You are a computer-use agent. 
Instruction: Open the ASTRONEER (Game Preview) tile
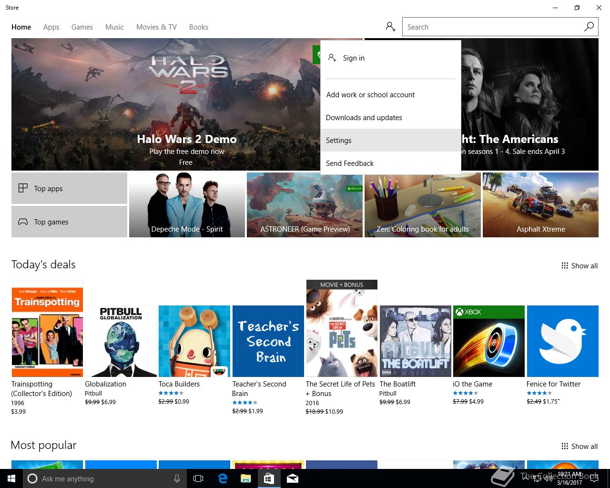[305, 205]
